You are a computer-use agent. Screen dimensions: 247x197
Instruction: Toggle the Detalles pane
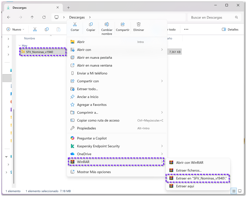pos(230,30)
